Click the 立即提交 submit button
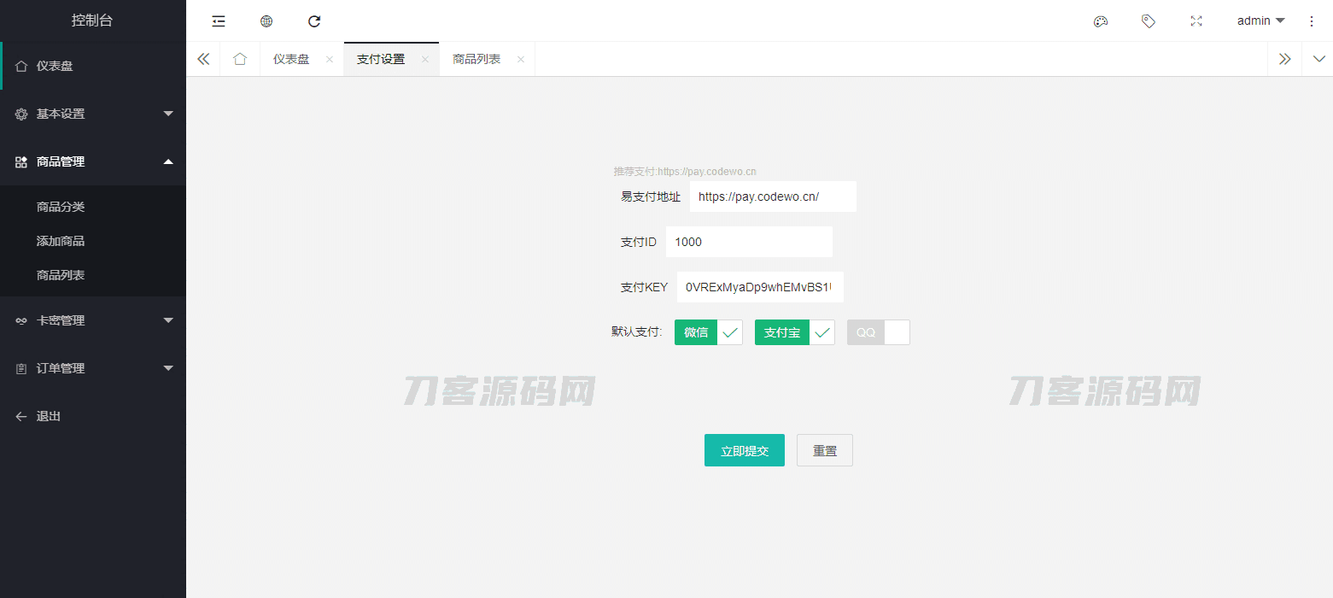The height and width of the screenshot is (598, 1333). click(x=745, y=450)
